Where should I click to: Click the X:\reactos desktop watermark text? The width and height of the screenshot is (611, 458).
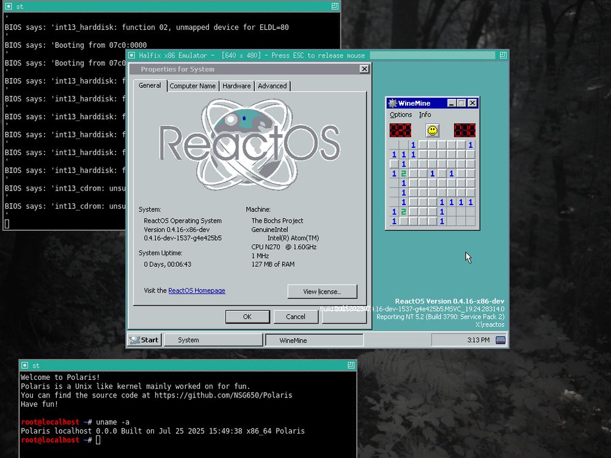coord(490,324)
